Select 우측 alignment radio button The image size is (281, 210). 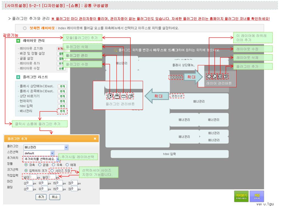tap(54, 165)
